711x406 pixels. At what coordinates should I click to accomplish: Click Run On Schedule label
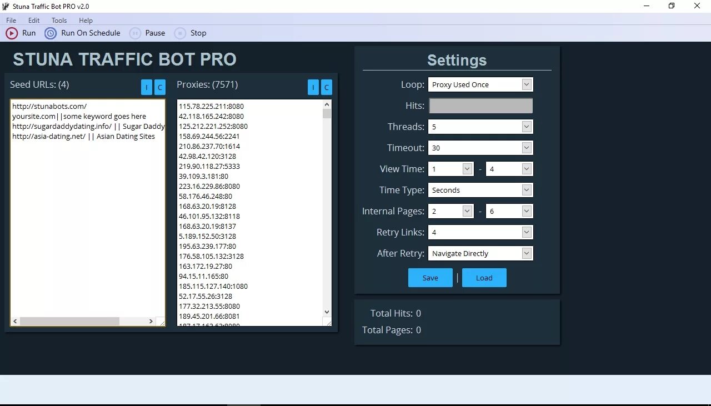[91, 33]
